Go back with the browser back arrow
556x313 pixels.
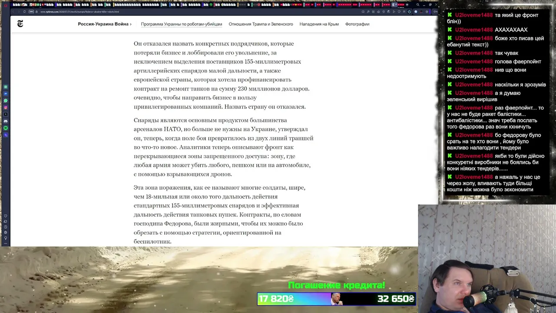pyautogui.click(x=13, y=12)
